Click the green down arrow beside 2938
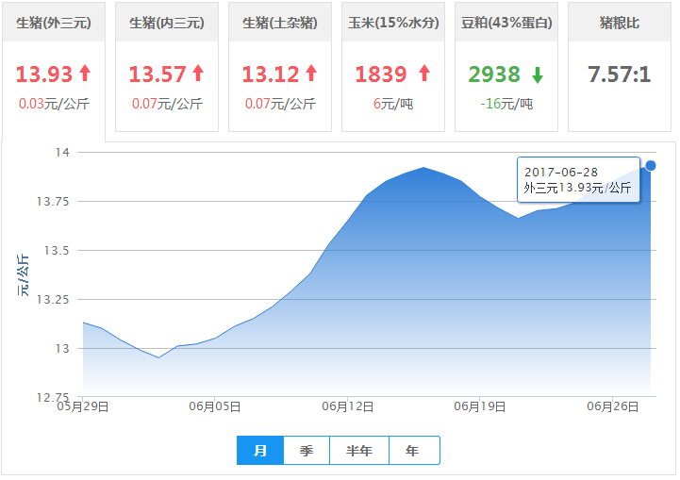 [537, 74]
